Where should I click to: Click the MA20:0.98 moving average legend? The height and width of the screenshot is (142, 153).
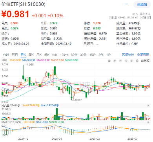(x=43, y=60)
